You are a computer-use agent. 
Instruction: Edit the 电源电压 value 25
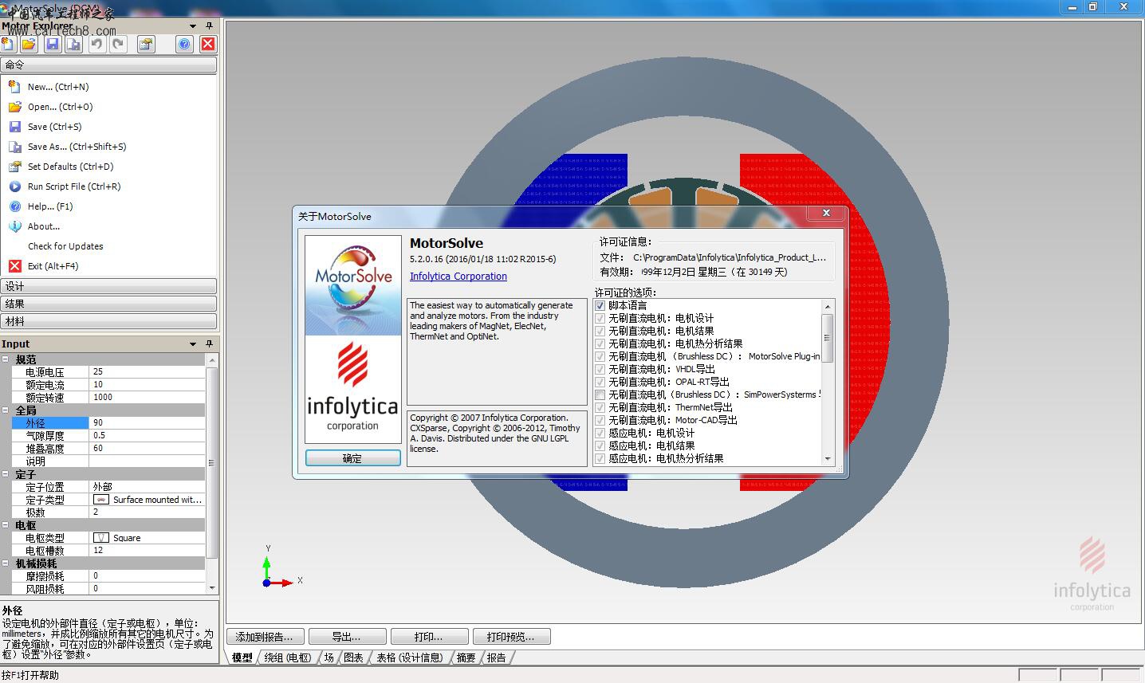coord(147,372)
